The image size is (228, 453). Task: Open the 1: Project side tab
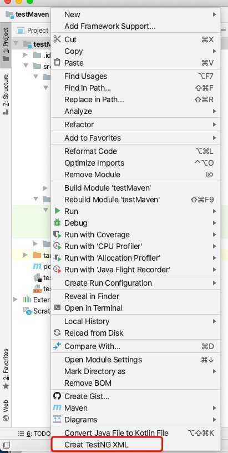pyautogui.click(x=6, y=44)
